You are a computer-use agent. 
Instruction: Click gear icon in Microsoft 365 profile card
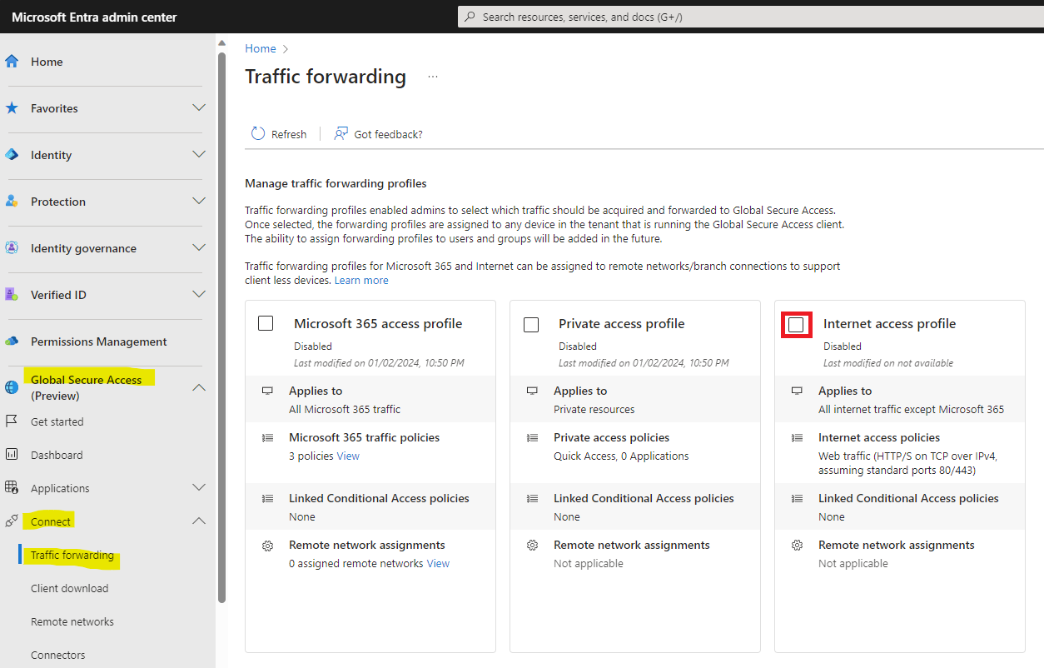267,545
